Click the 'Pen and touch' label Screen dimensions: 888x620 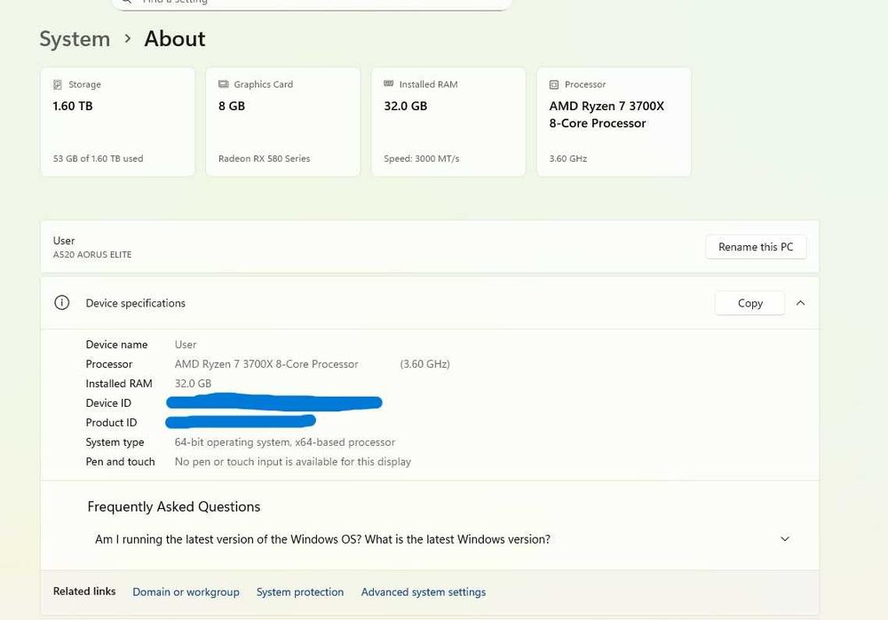(x=120, y=462)
